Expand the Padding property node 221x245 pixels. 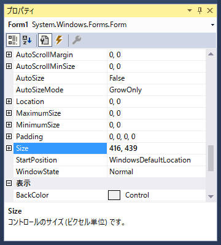(9, 137)
